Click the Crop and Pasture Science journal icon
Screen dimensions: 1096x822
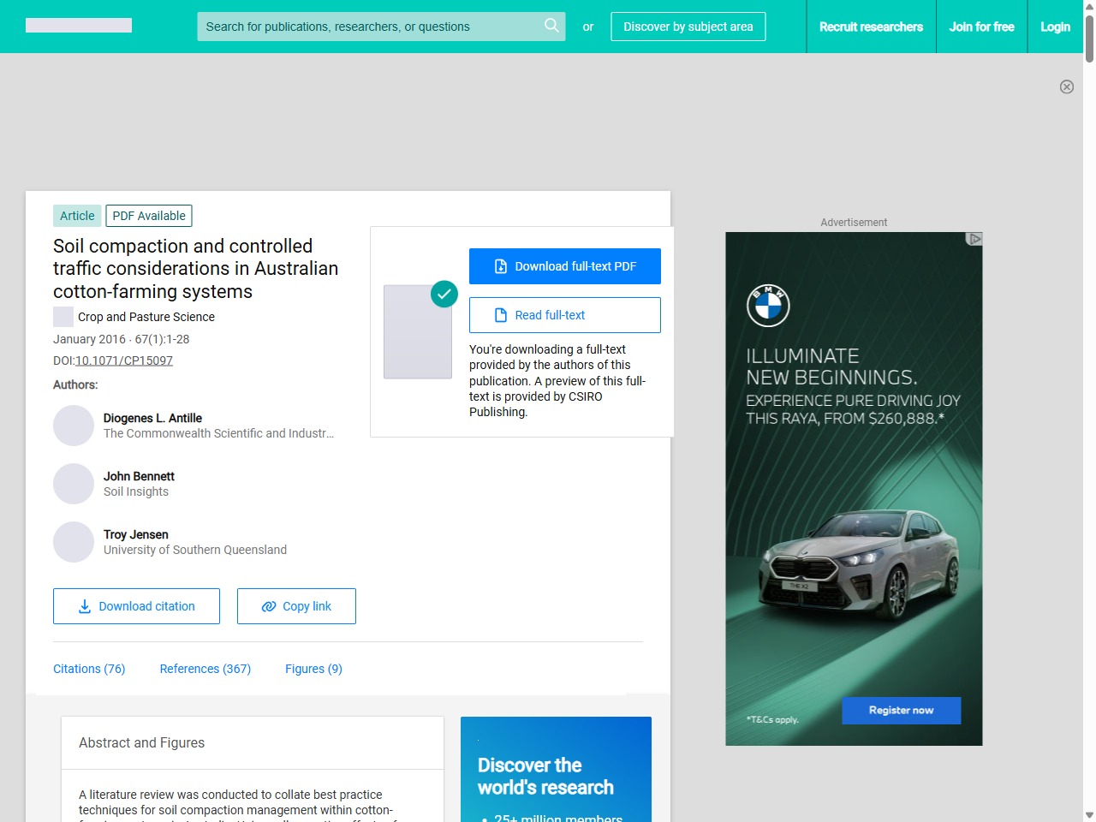tap(63, 317)
